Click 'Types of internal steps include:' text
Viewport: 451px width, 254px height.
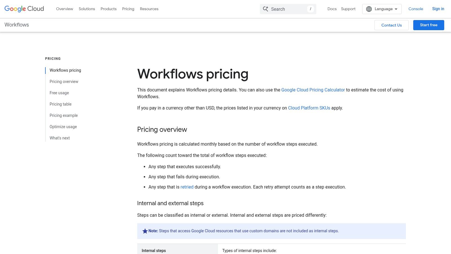click(x=249, y=251)
